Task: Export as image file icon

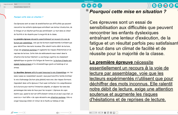Action: tap(160, 5)
